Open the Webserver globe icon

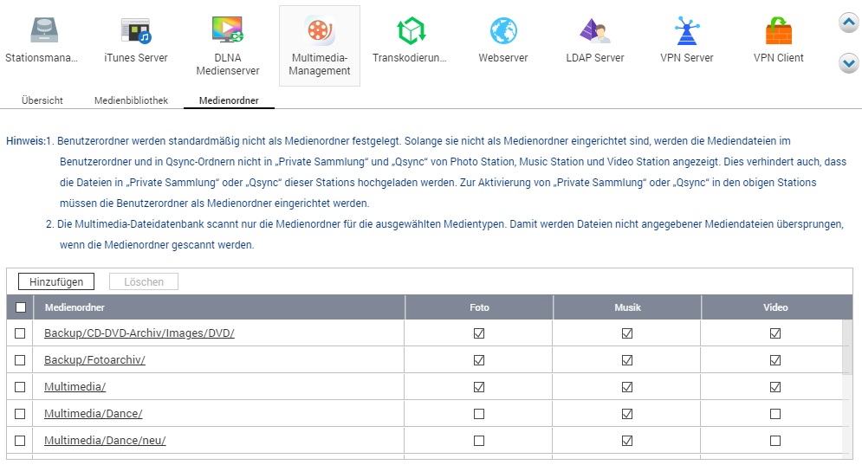coord(503,31)
